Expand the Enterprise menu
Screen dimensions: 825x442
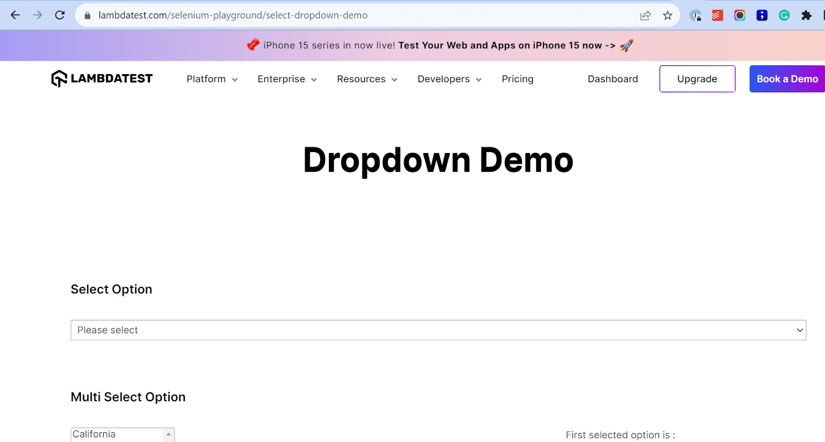287,79
